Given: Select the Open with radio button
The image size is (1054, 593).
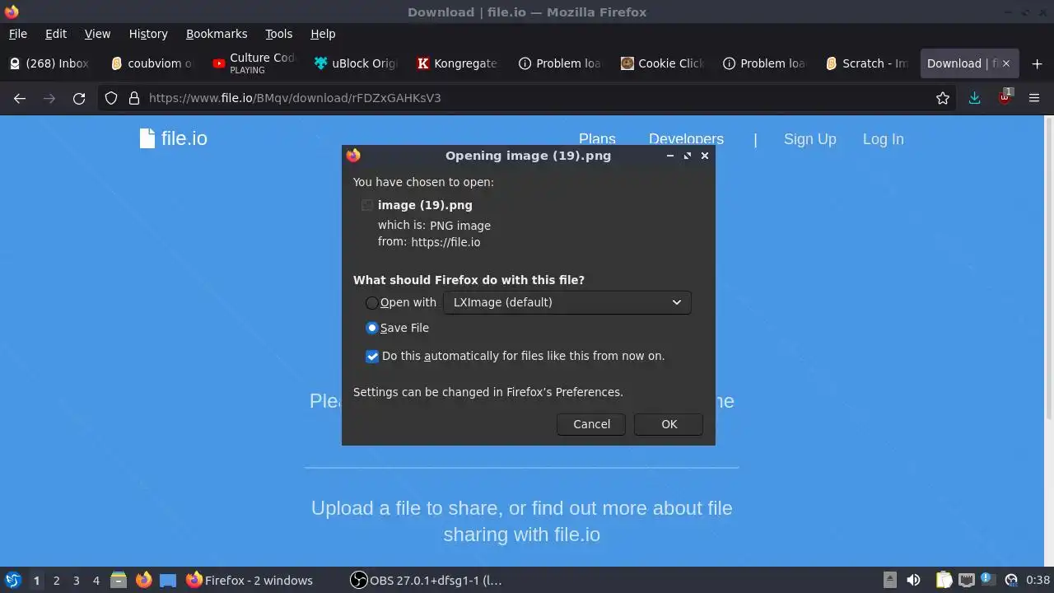Looking at the screenshot, I should click(x=372, y=302).
